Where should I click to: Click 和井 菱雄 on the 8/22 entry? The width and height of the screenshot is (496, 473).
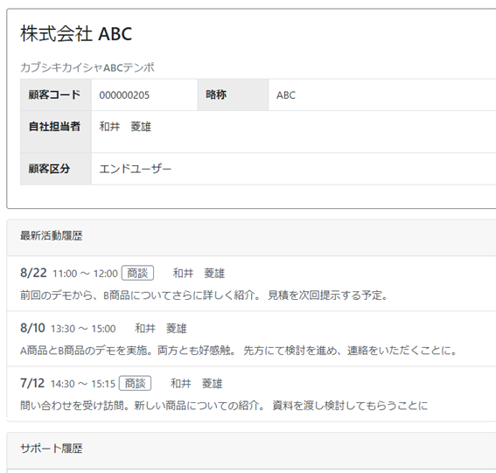pyautogui.click(x=199, y=273)
